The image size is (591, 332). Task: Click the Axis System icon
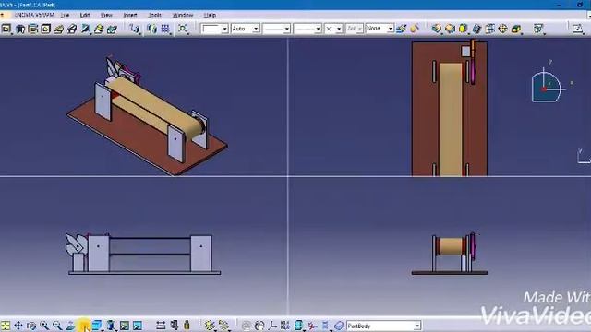pos(272,326)
